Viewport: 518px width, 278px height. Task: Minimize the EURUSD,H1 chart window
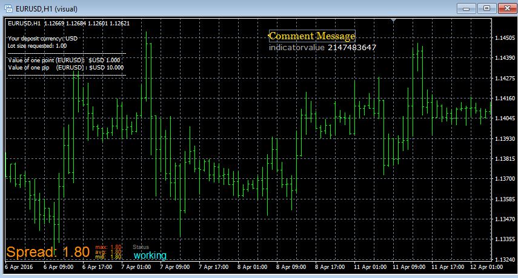(466, 8)
